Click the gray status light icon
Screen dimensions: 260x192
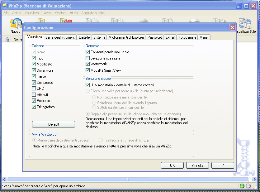pyautogui.click(x=248, y=186)
